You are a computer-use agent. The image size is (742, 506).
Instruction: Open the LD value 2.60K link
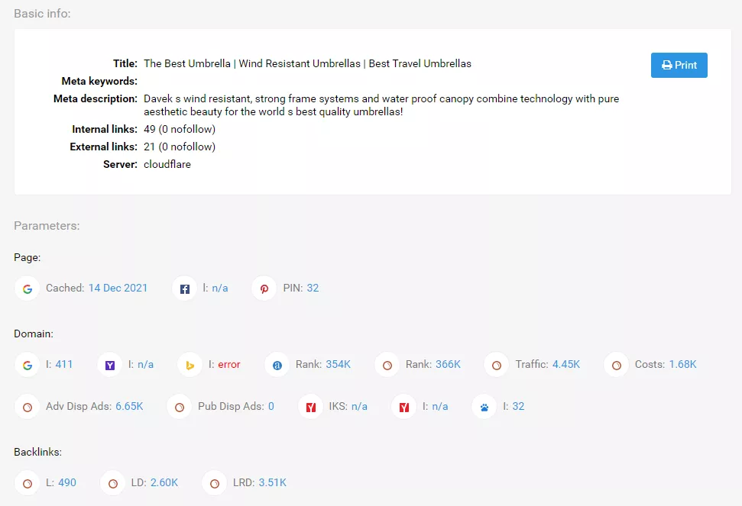pyautogui.click(x=164, y=482)
